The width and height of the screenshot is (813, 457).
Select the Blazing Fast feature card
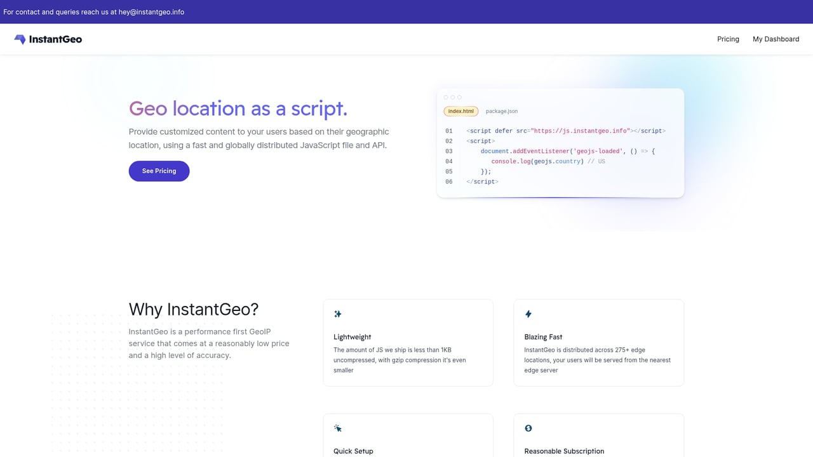pos(598,343)
